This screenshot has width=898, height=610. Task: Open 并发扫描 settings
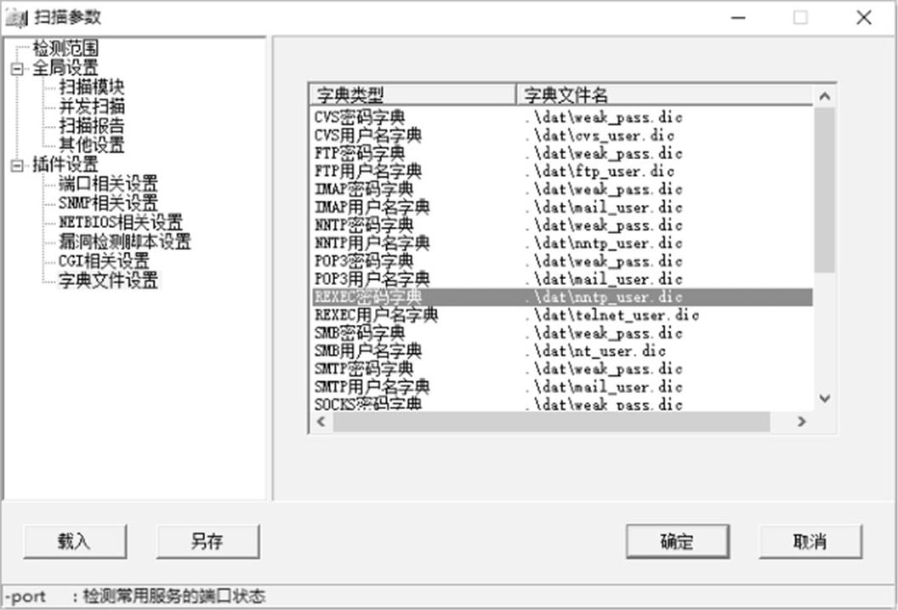92,106
